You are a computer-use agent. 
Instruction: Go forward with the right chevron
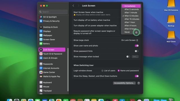[78, 6]
